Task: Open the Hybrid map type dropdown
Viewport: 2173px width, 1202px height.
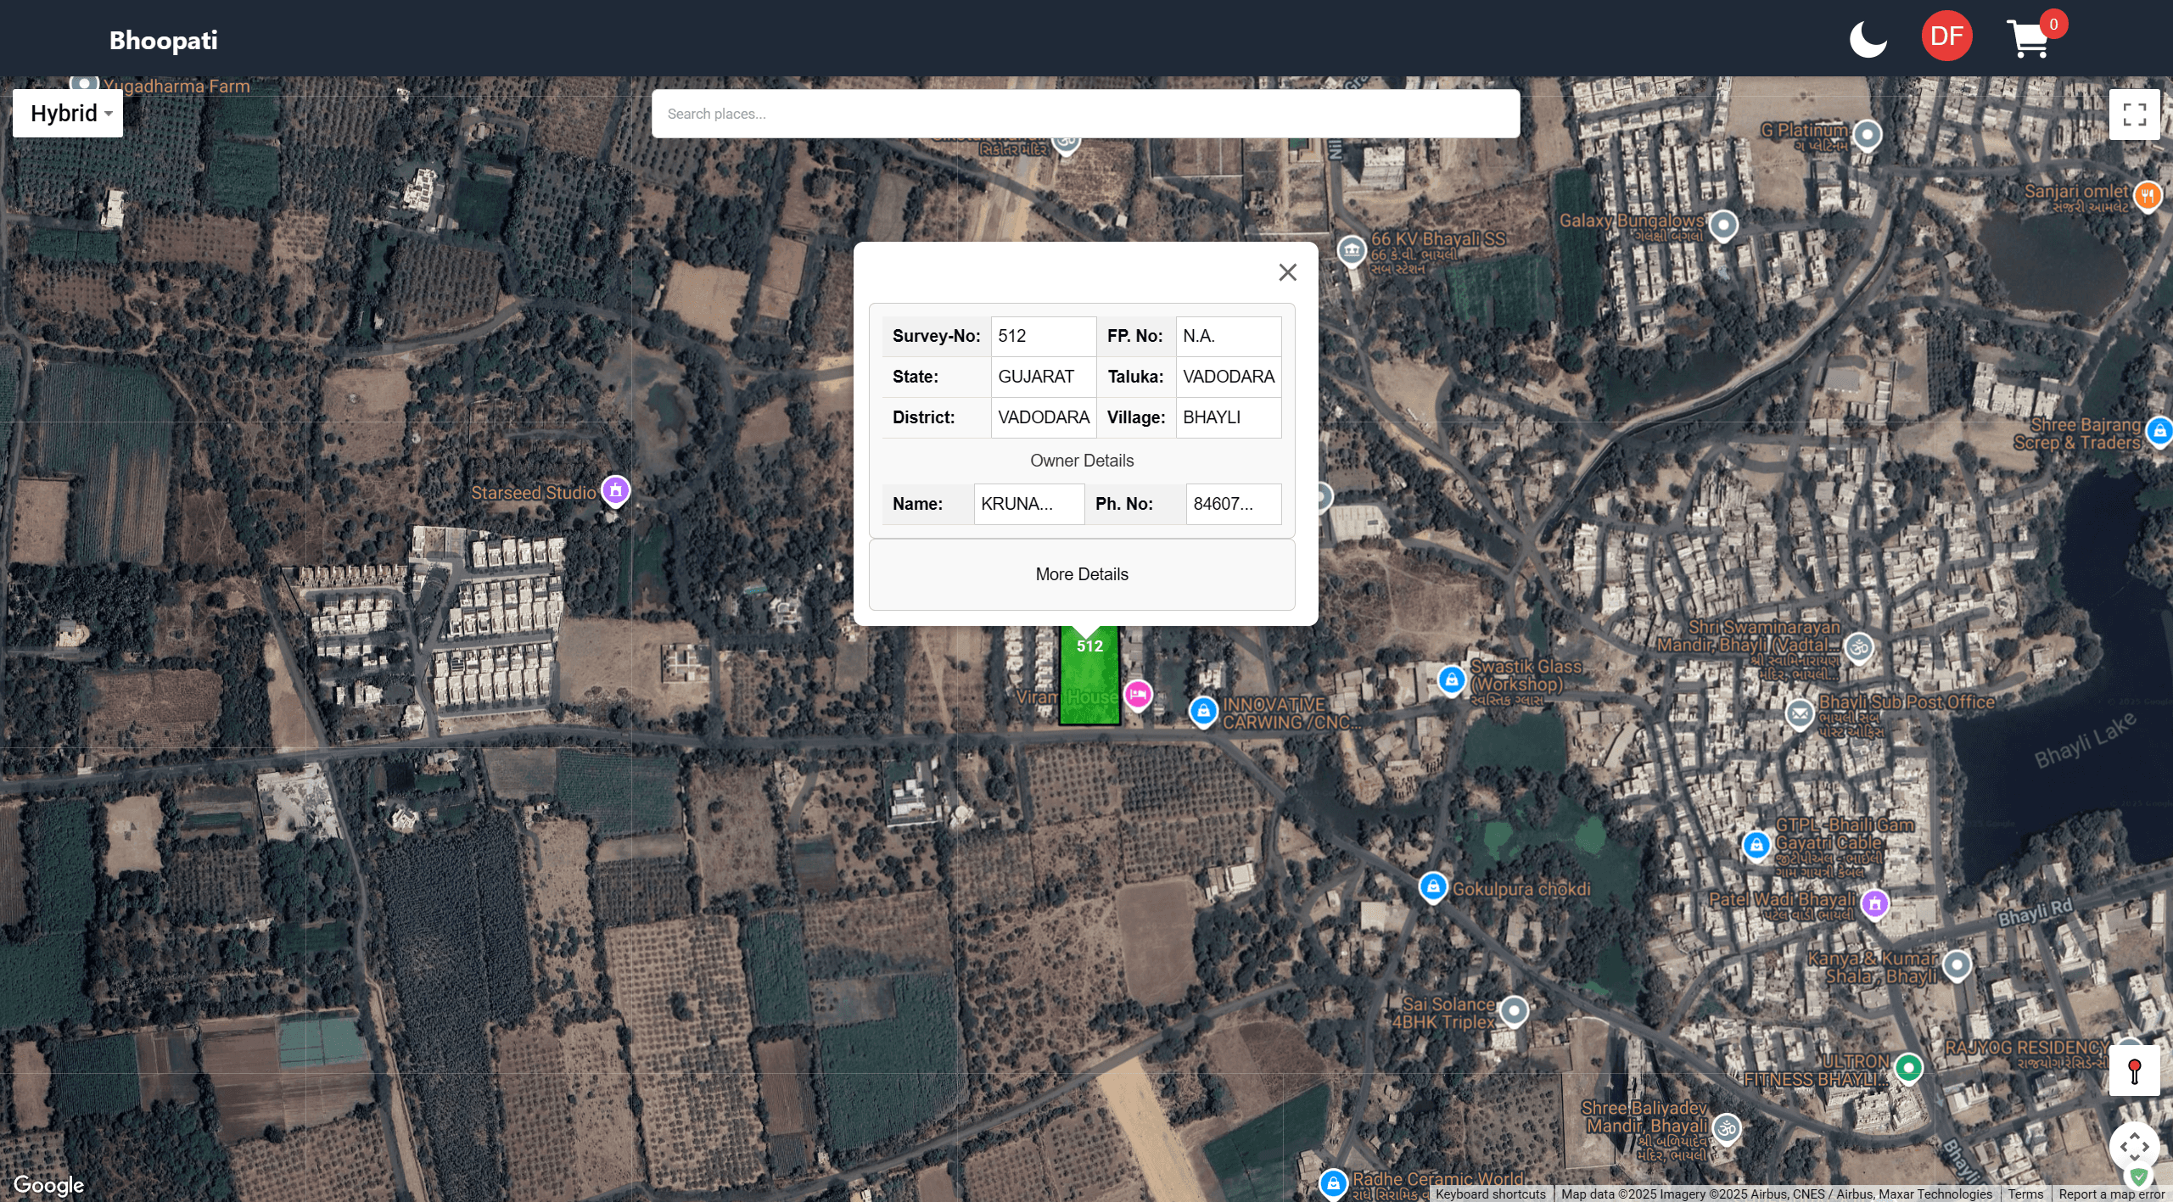Action: click(x=67, y=113)
